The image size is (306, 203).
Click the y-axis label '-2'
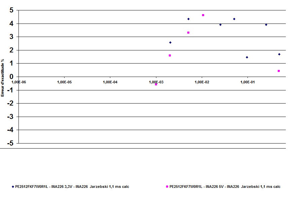pyautogui.click(x=10, y=104)
